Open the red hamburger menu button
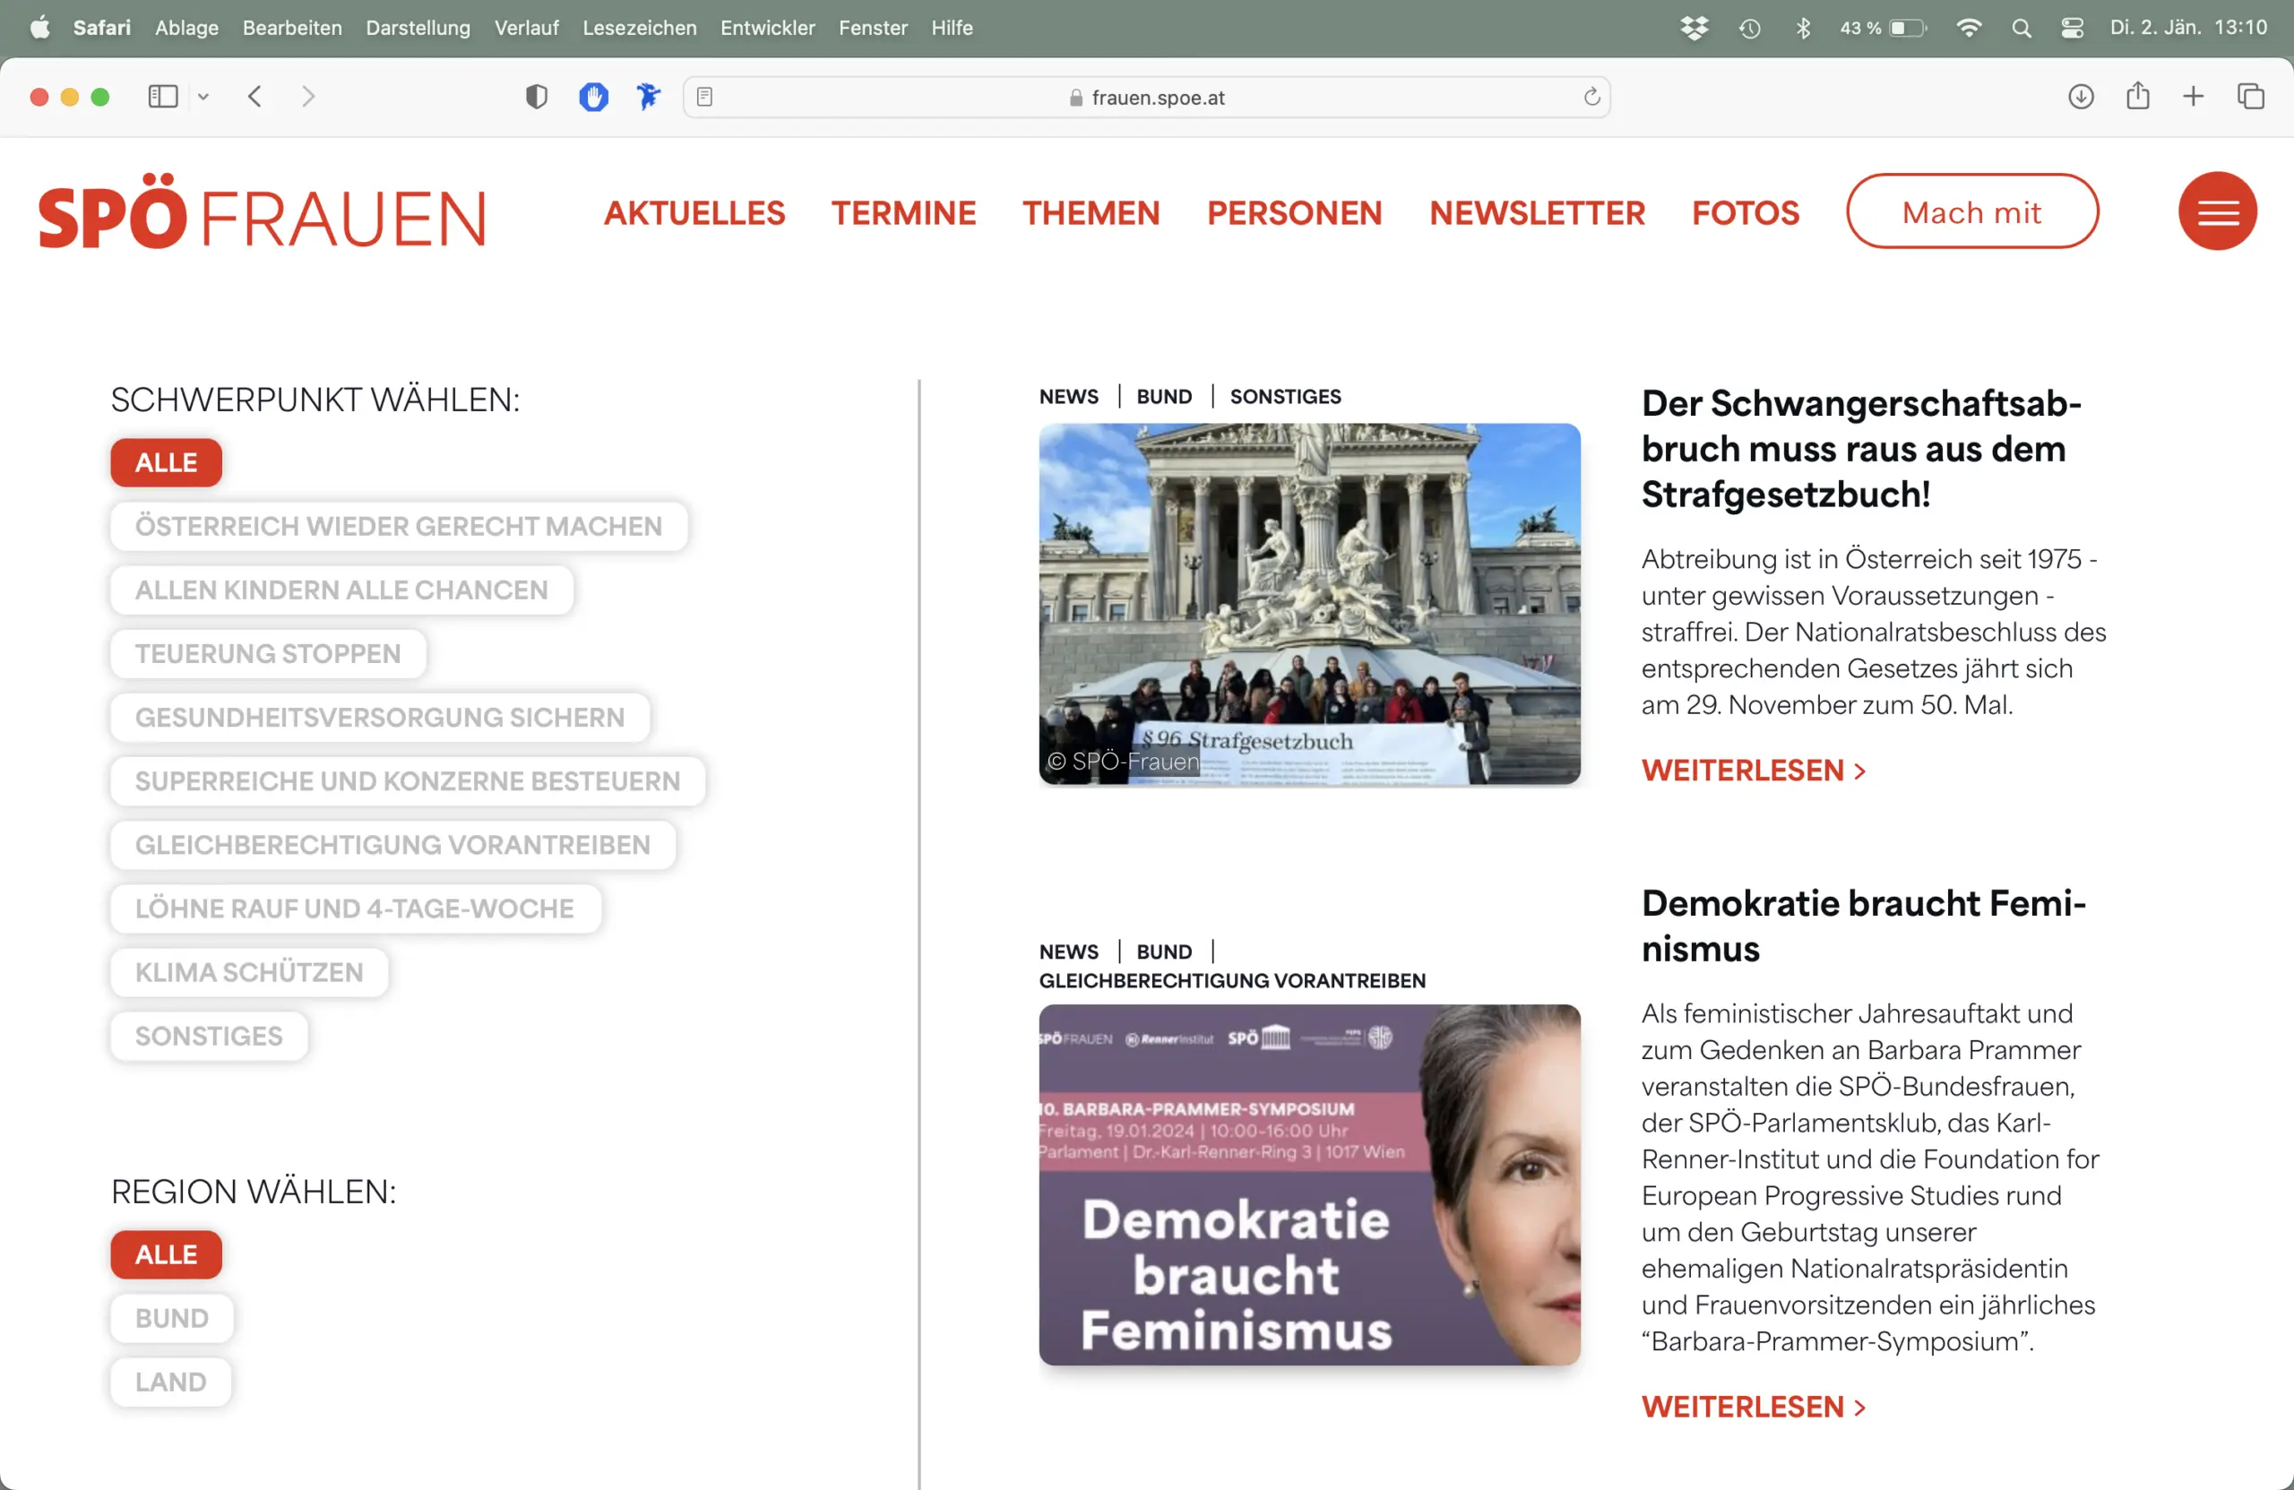The image size is (2294, 1490). (2216, 211)
